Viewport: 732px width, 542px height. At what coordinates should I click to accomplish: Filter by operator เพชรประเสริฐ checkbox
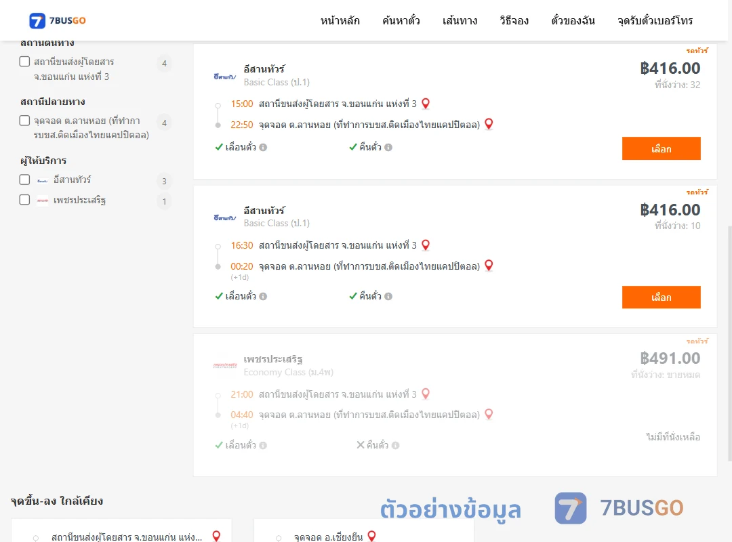pyautogui.click(x=25, y=200)
